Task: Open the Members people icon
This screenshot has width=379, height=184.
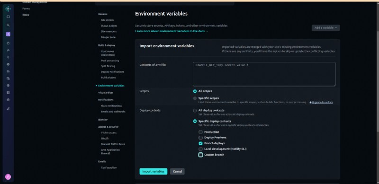Action: pyautogui.click(x=8, y=71)
